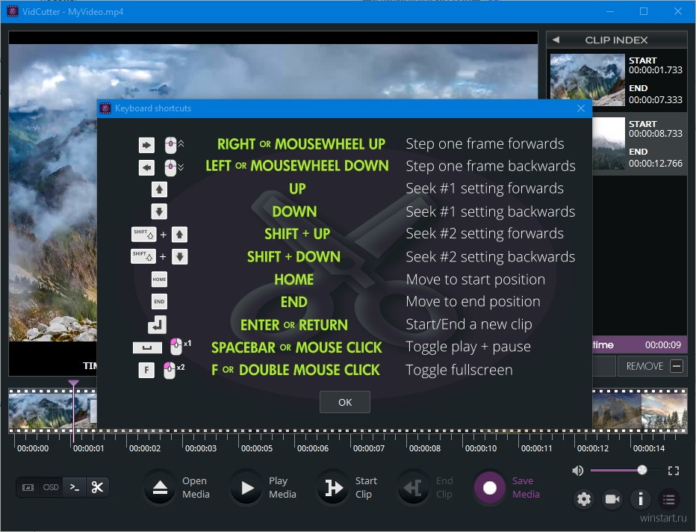
Task: Click the HOME key icon
Action: tap(159, 279)
